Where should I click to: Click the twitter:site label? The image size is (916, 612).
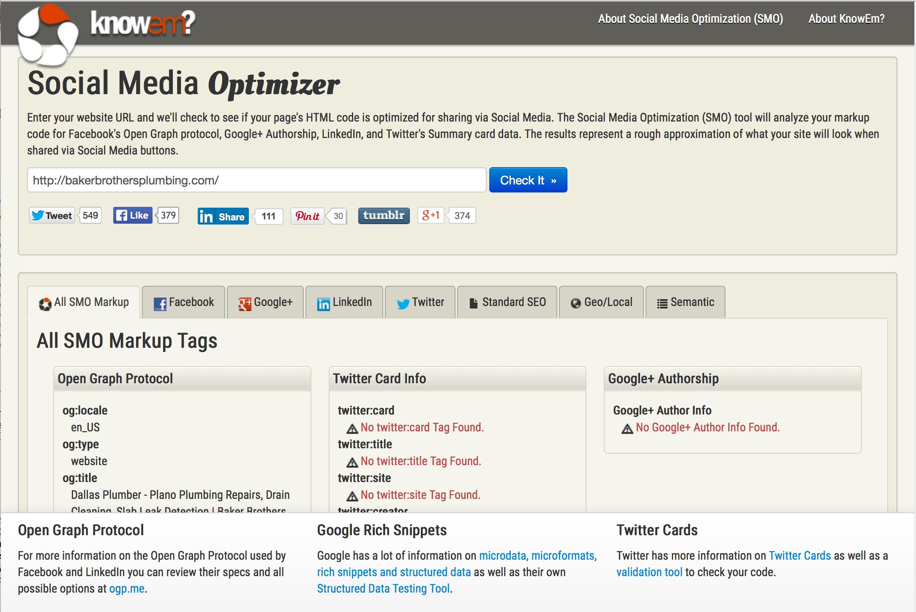[365, 478]
